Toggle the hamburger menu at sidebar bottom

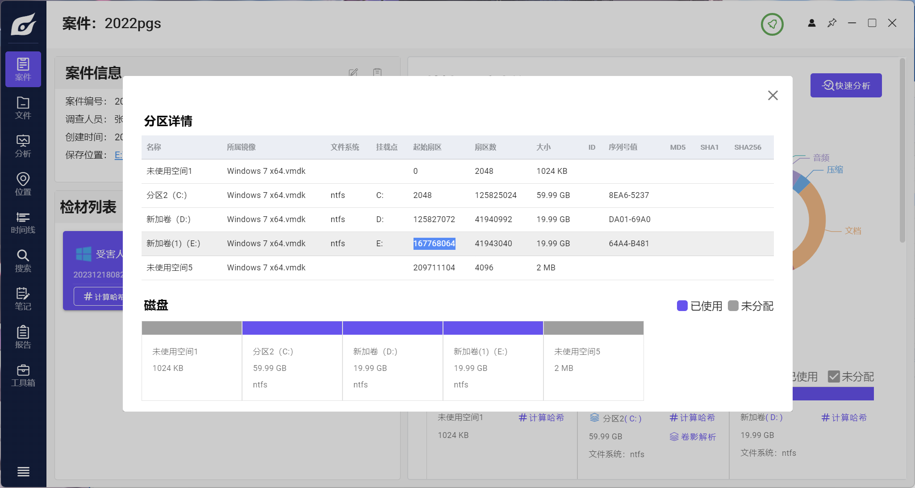pos(23,471)
